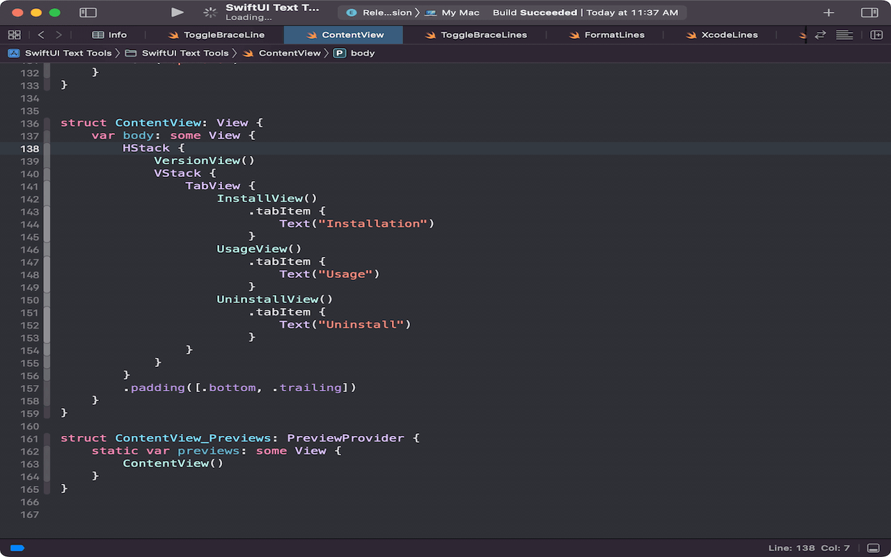Open the ToggleBraceLines tab

[x=475, y=35]
